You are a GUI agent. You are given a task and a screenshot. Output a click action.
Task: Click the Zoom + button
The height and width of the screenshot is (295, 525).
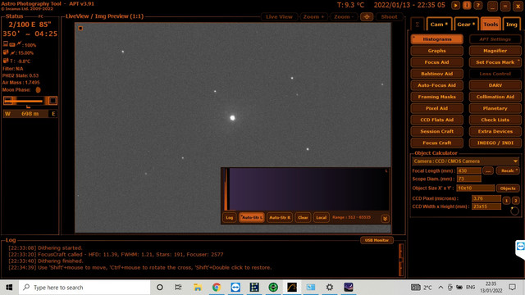click(x=313, y=16)
